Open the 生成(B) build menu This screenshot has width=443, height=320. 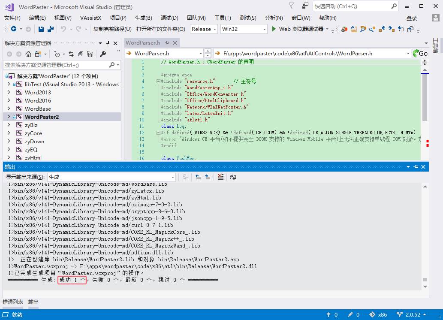(x=143, y=18)
